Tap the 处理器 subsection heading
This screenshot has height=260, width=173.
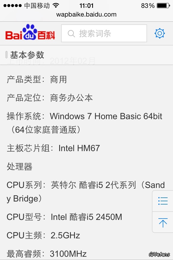coord(19,167)
